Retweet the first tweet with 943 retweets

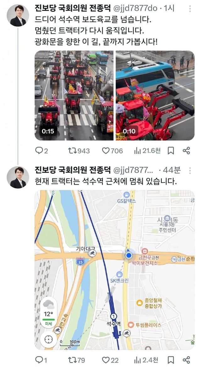coord(79,151)
